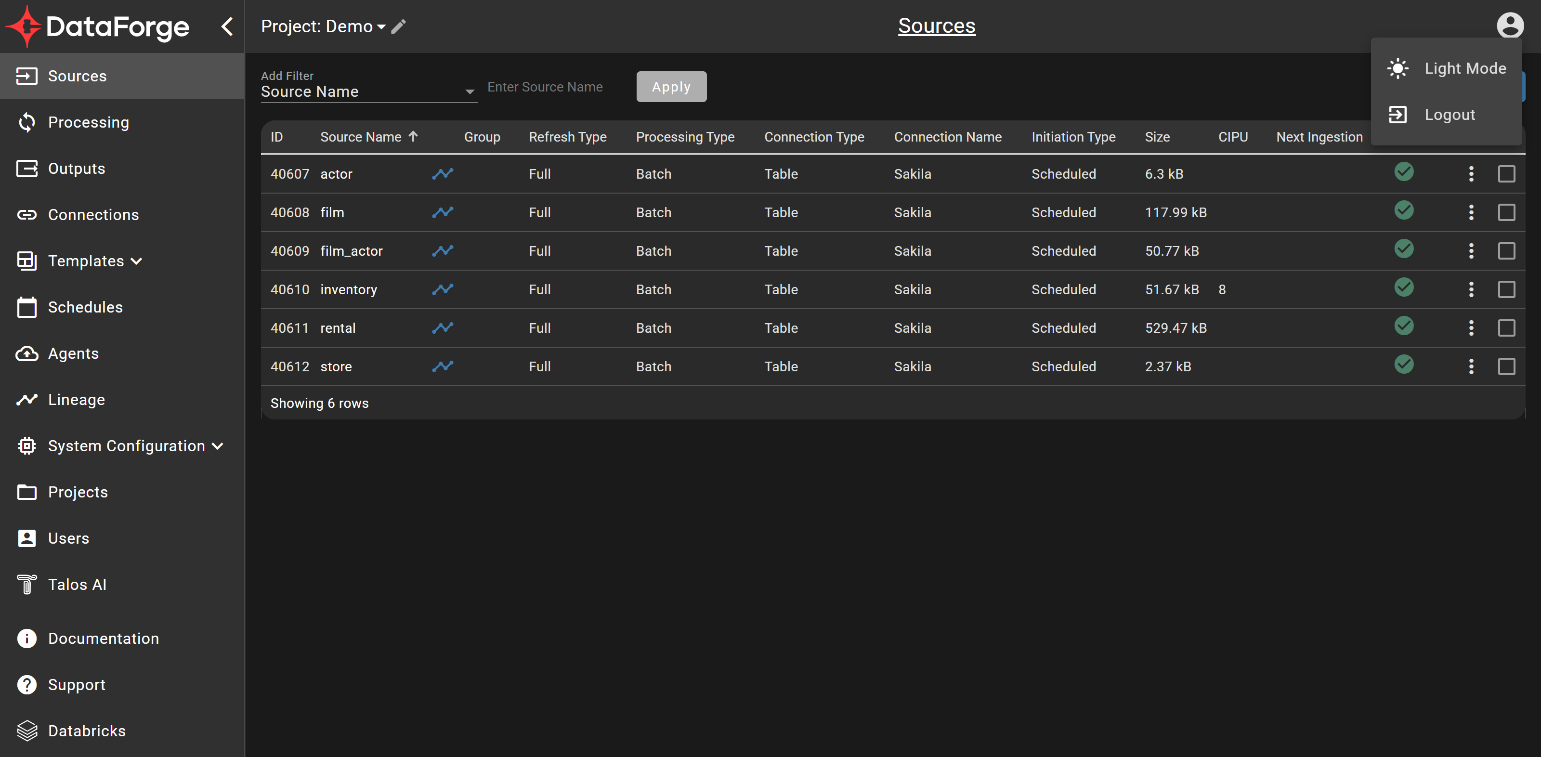The image size is (1541, 757).
Task: Open Outputs in the sidebar
Action: coord(122,168)
